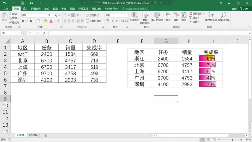Open Sort and Filter (排序和筛选)
This screenshot has height=142, width=252.
click(x=211, y=17)
